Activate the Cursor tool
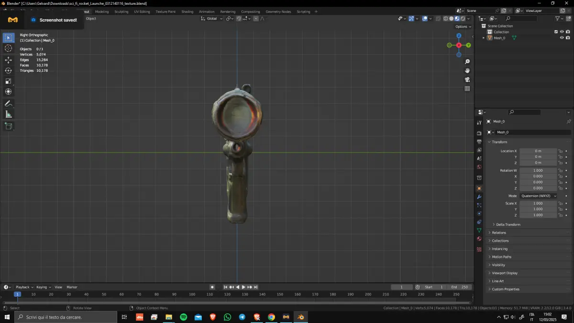The image size is (574, 323). coord(8,48)
